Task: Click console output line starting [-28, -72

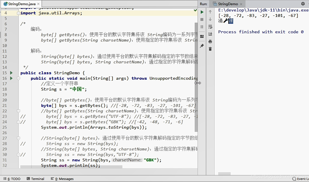Action: pyautogui.click(x=258, y=15)
